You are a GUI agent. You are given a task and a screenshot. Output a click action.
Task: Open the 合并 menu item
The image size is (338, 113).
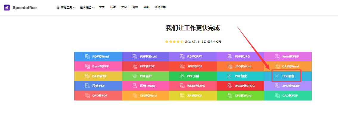[135, 7]
